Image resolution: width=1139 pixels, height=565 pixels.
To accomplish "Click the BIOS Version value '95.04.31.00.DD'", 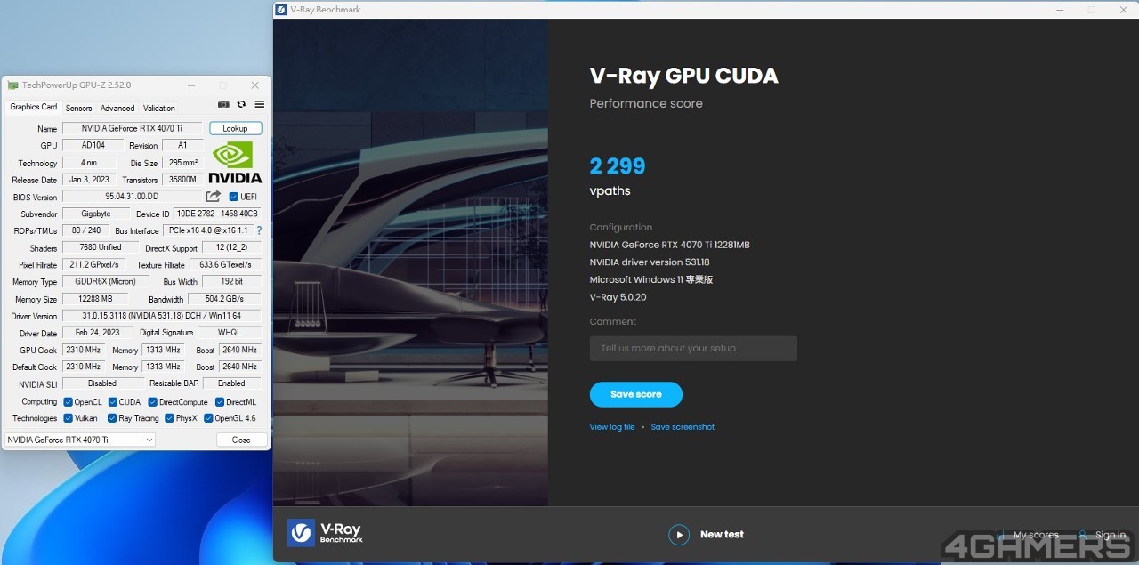I will pyautogui.click(x=132, y=197).
